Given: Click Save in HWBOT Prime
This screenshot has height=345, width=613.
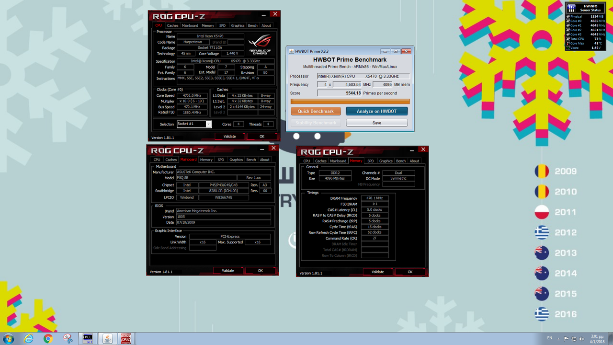Looking at the screenshot, I should [x=377, y=123].
